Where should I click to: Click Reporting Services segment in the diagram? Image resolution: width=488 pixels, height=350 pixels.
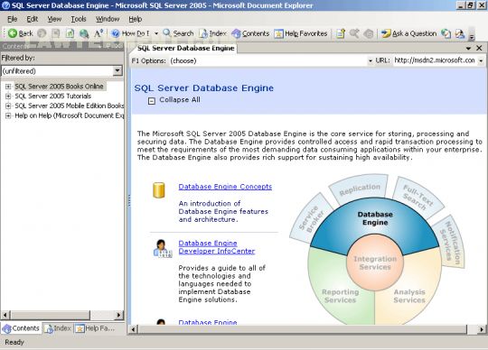point(340,296)
